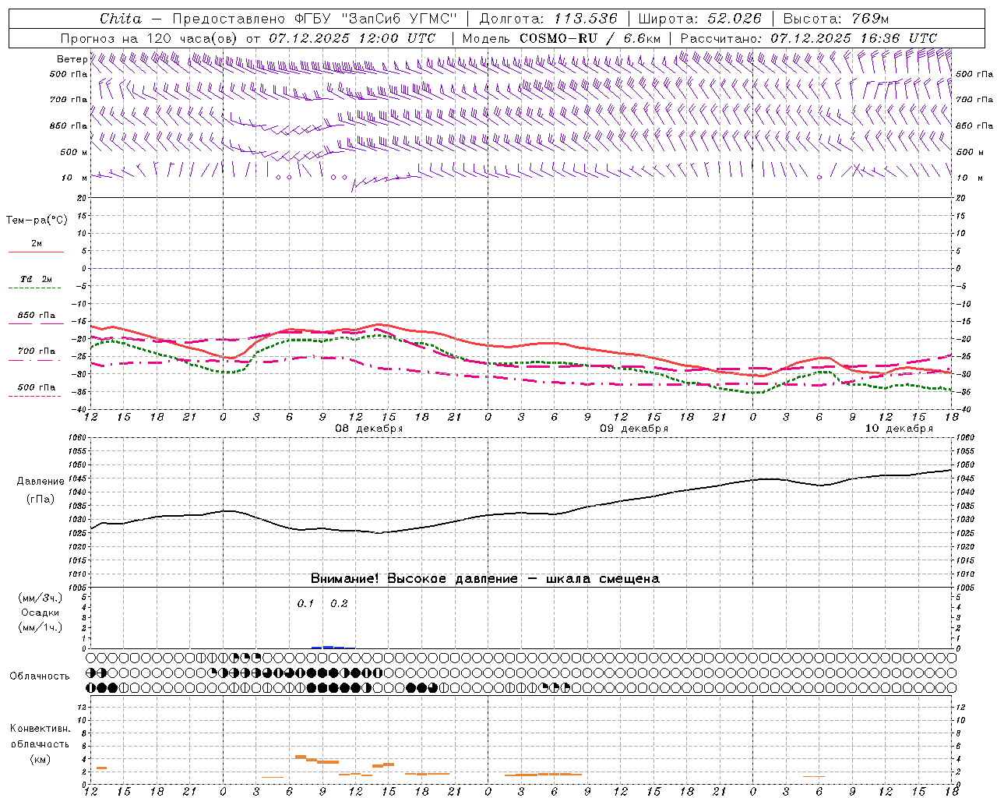Select the "Модель COSMO-RU / 6.6км" model label

(561, 38)
